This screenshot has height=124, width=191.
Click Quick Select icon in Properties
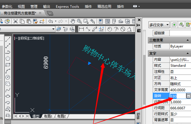188,25
